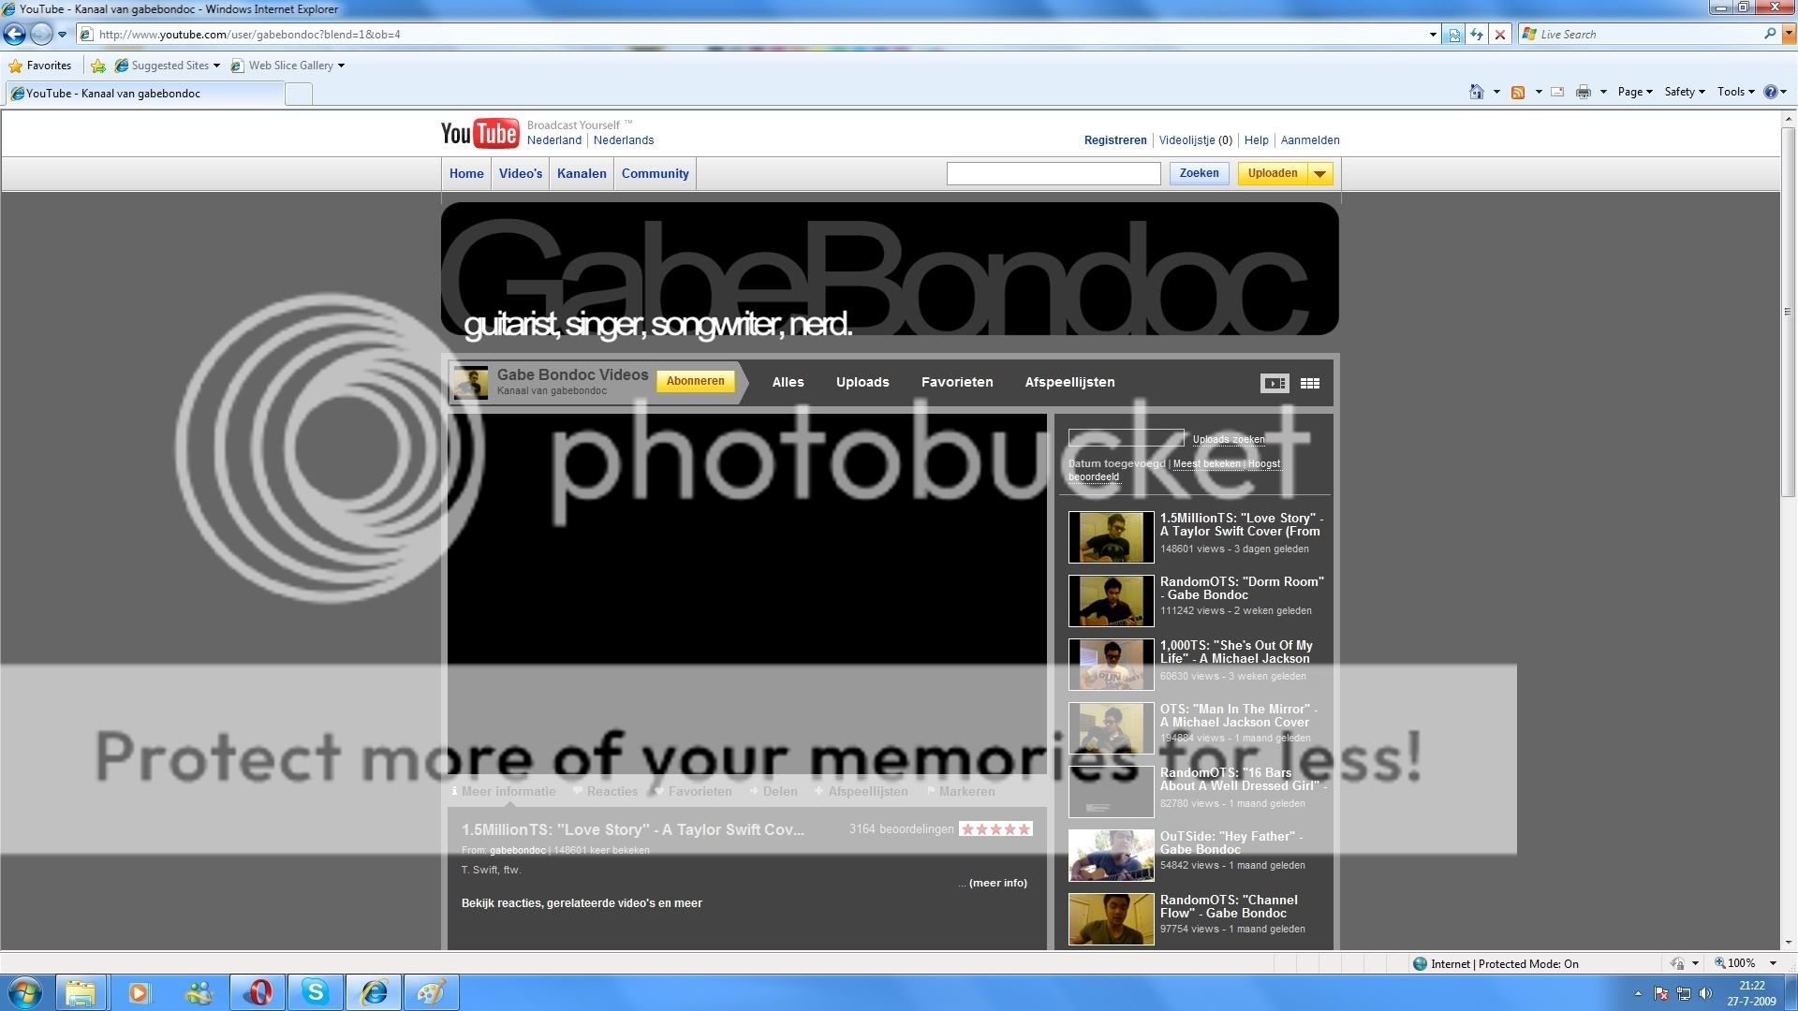Screen dimensions: 1798x1011
Task: Sort uploads by Meest bekeken
Action: (1206, 463)
